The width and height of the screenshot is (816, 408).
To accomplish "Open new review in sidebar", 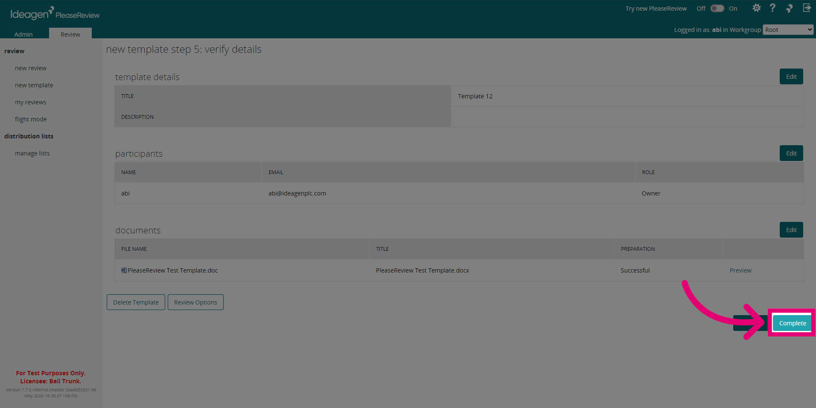I will (x=31, y=68).
